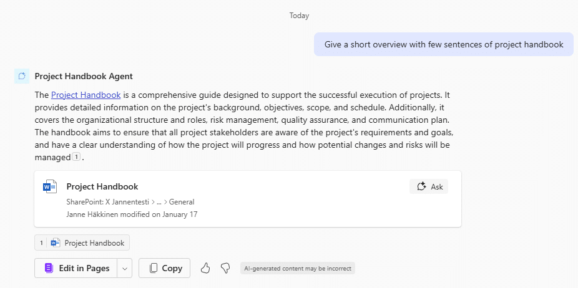Viewport: 578px width, 288px height.
Task: Click 'Janne Häkkinen modified on January 17' text
Action: [x=132, y=214]
